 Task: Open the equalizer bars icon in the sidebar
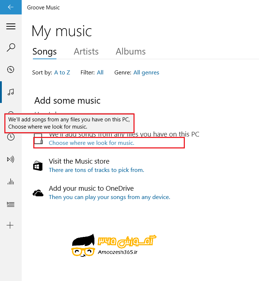coord(10,182)
